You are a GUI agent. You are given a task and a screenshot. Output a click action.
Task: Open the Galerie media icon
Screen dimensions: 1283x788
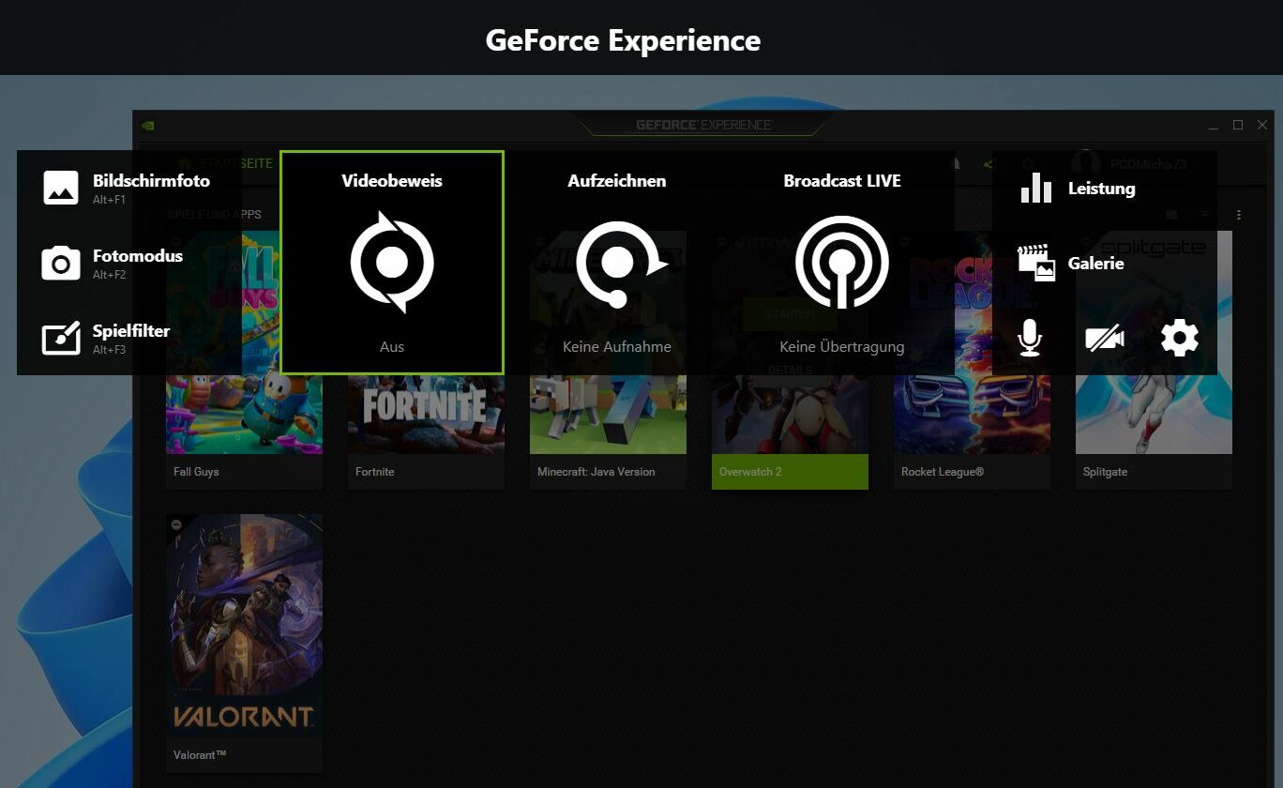[x=1036, y=263]
